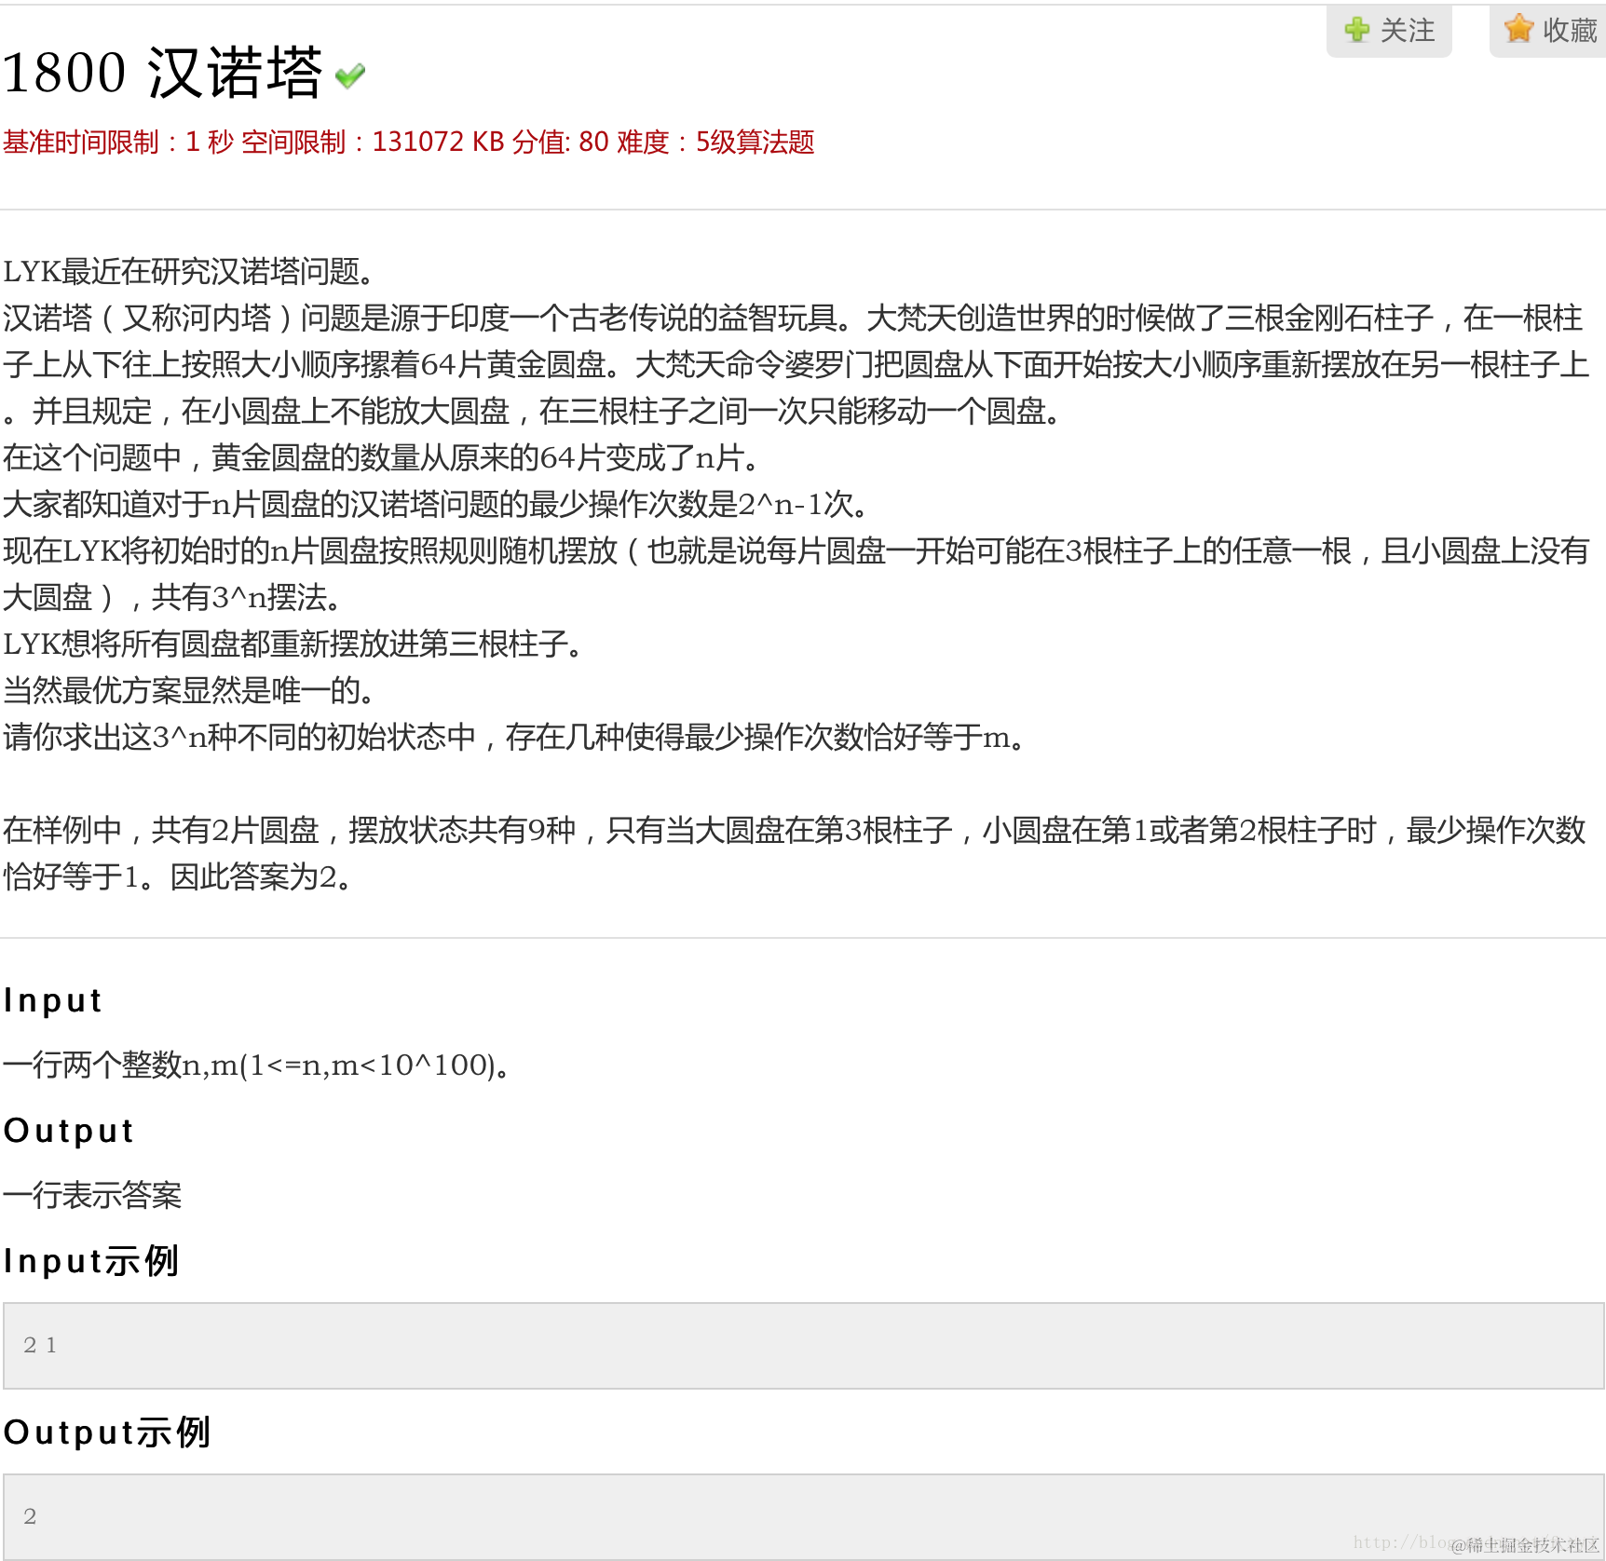Click the title text '1800 汉诺塔'
Image resolution: width=1606 pixels, height=1561 pixels.
point(162,73)
